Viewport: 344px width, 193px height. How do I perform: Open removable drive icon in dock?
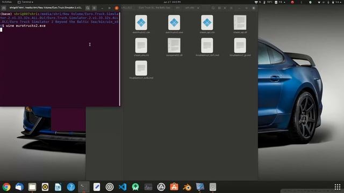(213, 187)
